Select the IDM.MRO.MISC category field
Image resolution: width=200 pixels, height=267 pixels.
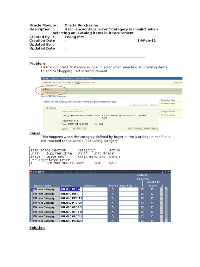71,194
